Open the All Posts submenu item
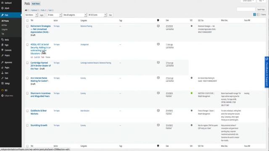269x151 pixels. (5, 21)
